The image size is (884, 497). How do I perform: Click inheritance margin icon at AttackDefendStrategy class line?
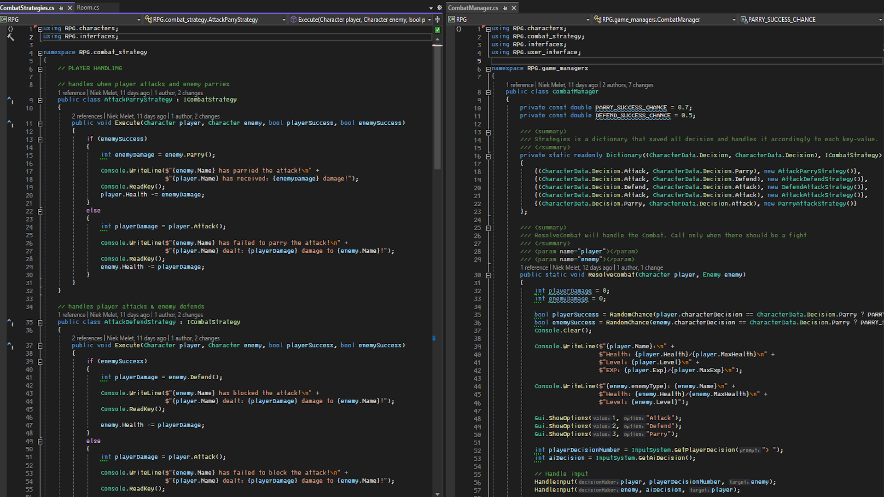click(10, 322)
